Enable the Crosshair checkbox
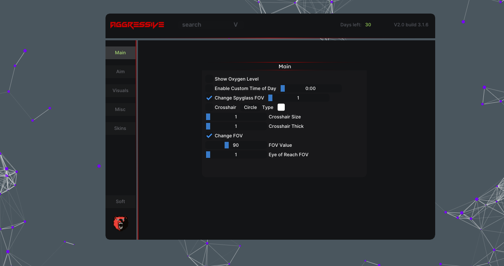 click(209, 107)
